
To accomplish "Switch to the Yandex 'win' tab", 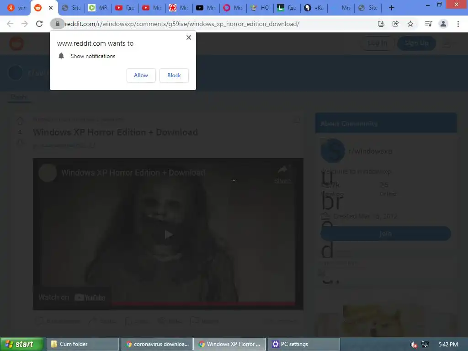I will pyautogui.click(x=17, y=8).
